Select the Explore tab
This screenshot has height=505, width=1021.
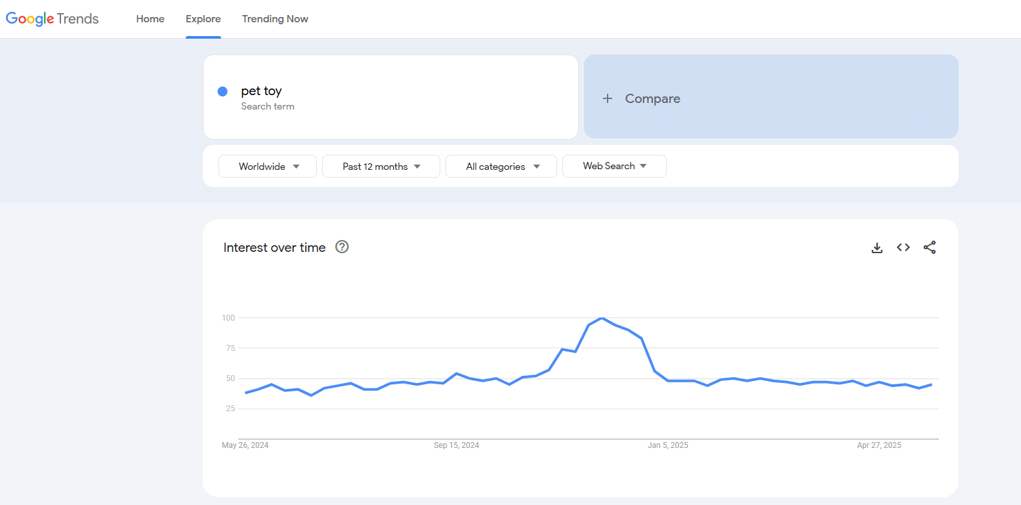(203, 19)
